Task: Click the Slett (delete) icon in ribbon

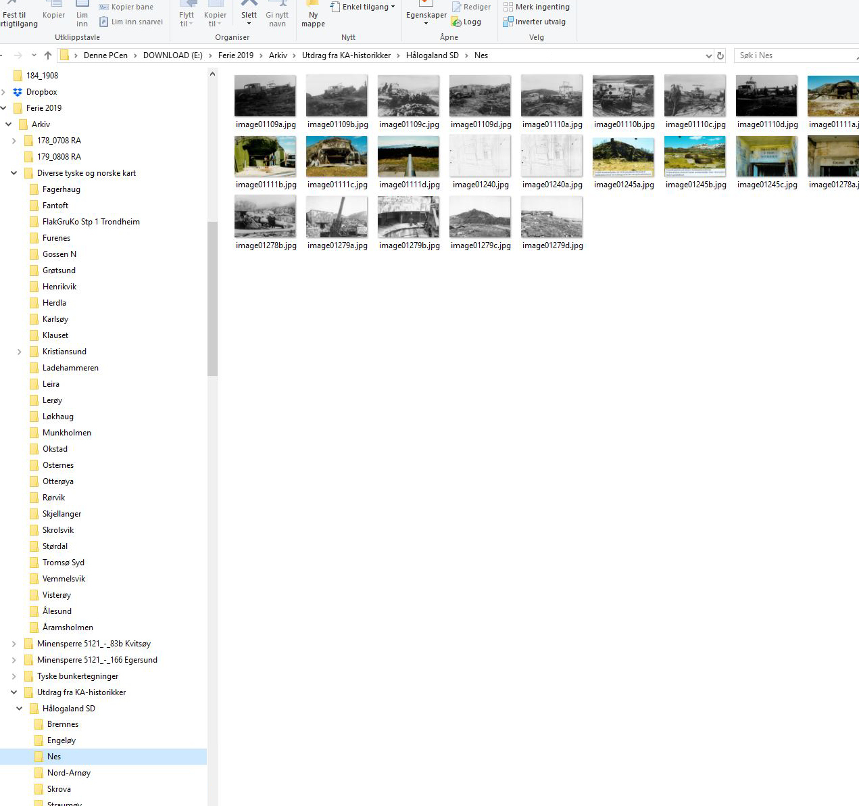Action: (x=249, y=4)
